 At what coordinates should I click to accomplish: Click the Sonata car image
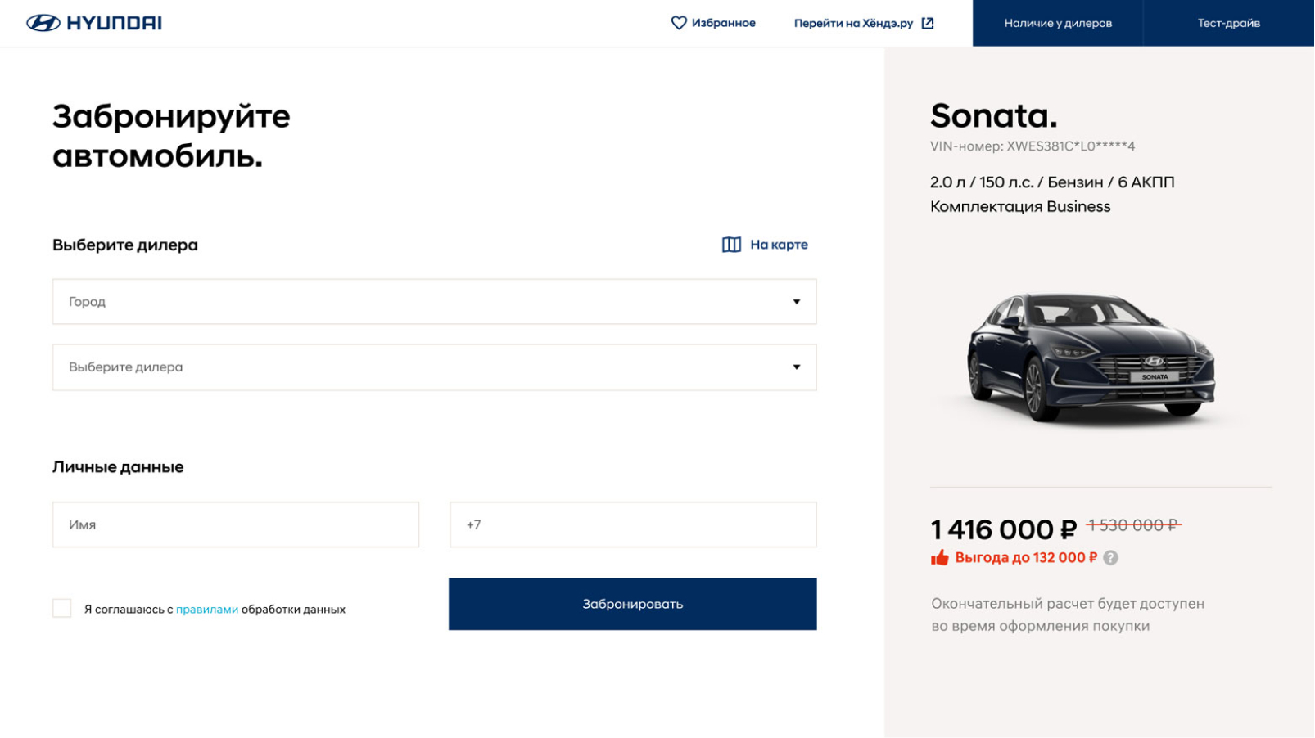click(1091, 358)
